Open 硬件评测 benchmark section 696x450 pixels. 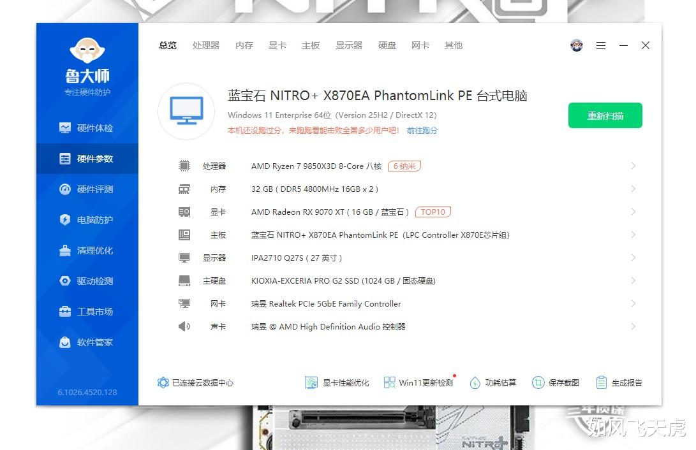(87, 189)
